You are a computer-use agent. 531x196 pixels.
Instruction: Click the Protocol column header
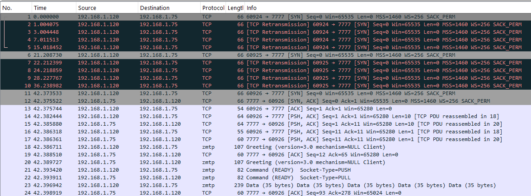[213, 8]
